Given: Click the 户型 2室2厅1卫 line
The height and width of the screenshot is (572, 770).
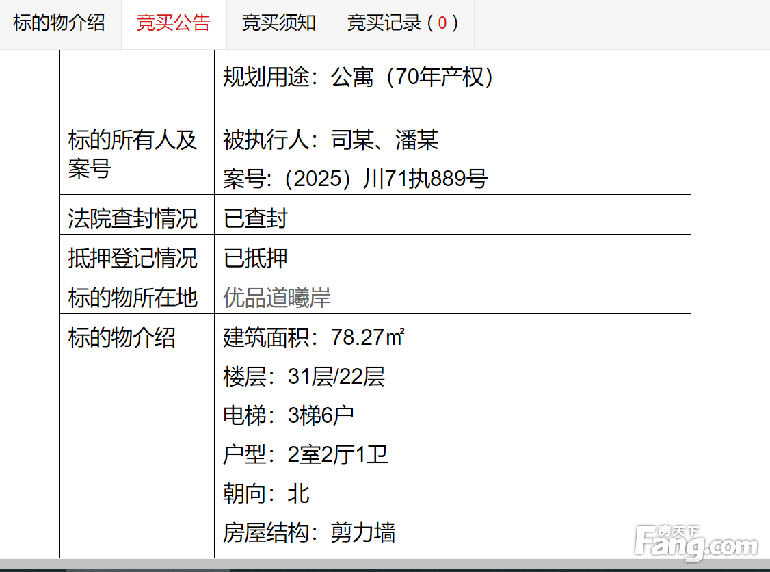Looking at the screenshot, I should click(305, 454).
